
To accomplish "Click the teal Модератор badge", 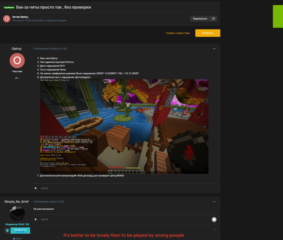I will tap(20, 230).
